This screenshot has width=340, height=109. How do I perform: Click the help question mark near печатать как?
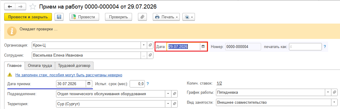(325, 47)
